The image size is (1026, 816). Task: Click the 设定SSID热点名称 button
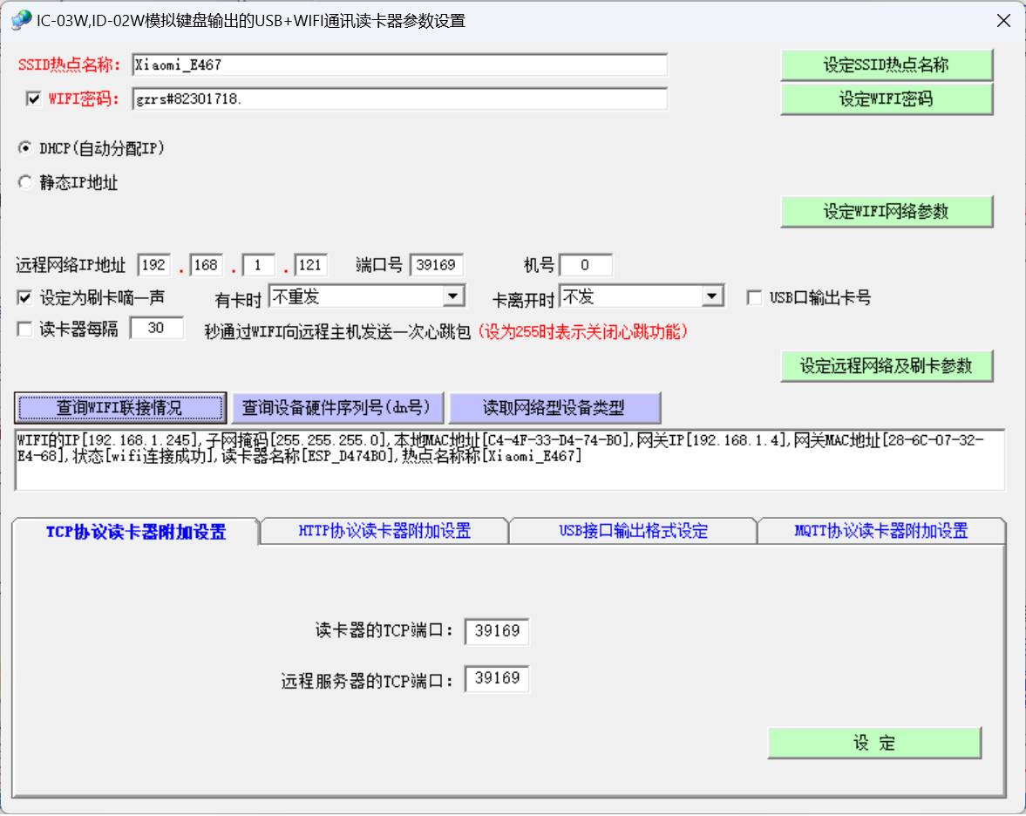click(x=886, y=65)
